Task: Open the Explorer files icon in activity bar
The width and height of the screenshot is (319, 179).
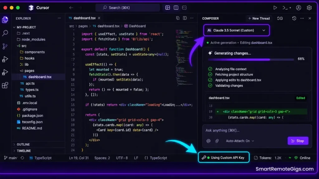Action: [x=5, y=20]
